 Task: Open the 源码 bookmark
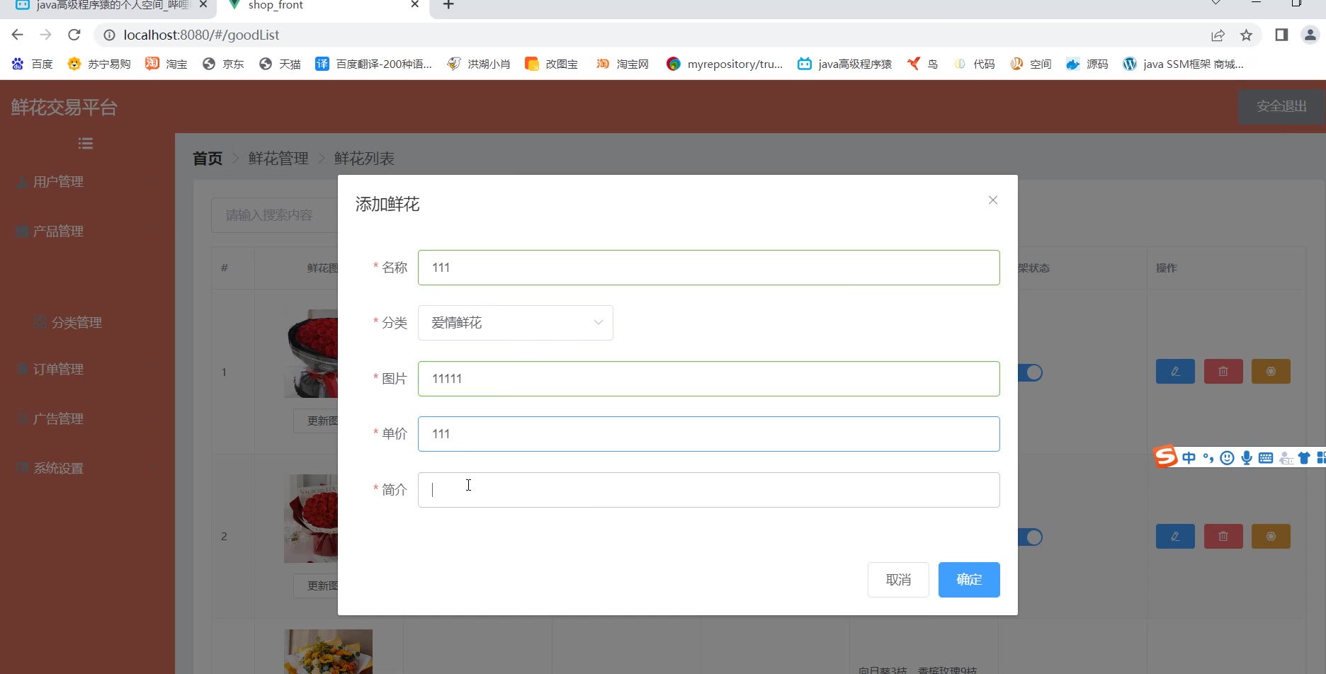point(1087,64)
